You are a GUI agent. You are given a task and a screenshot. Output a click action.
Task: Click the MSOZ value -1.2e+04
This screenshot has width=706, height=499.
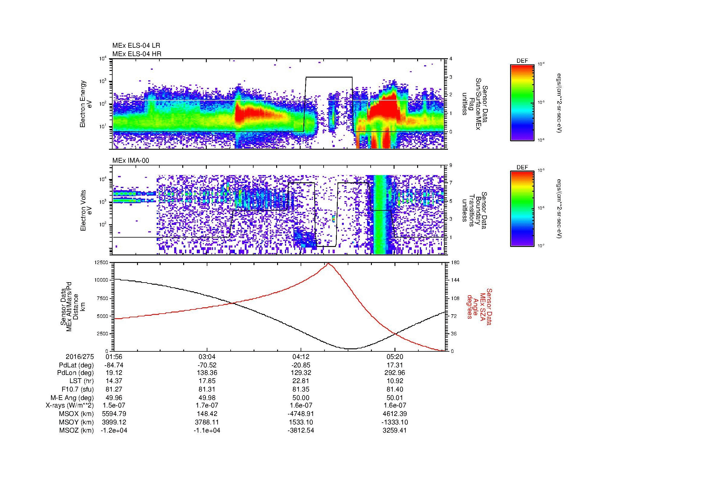(x=114, y=431)
